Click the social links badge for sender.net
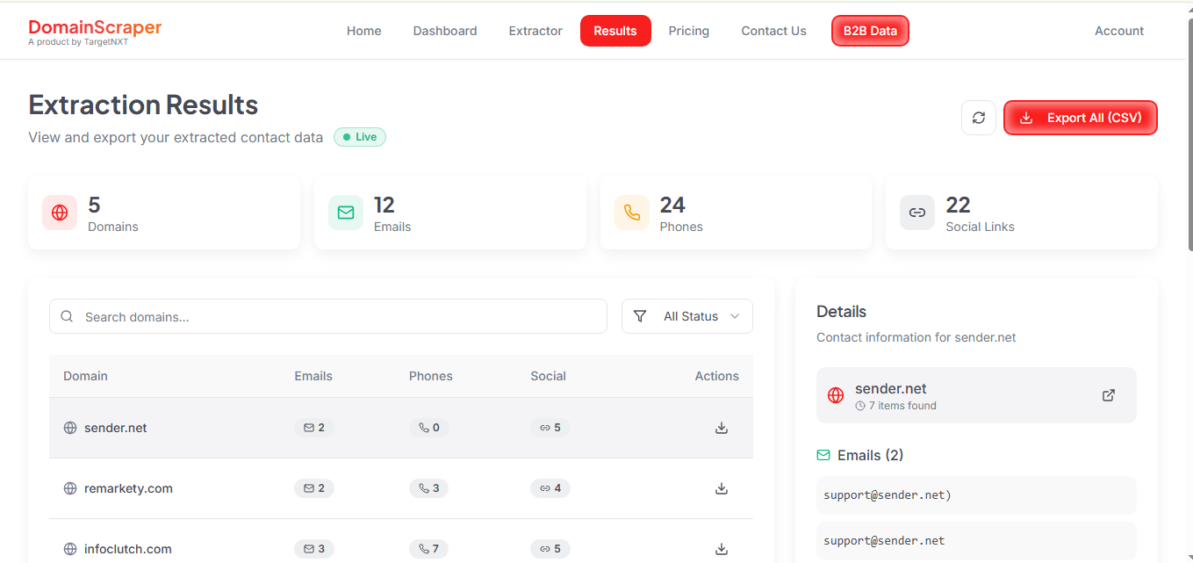Image resolution: width=1193 pixels, height=563 pixels. [x=550, y=428]
